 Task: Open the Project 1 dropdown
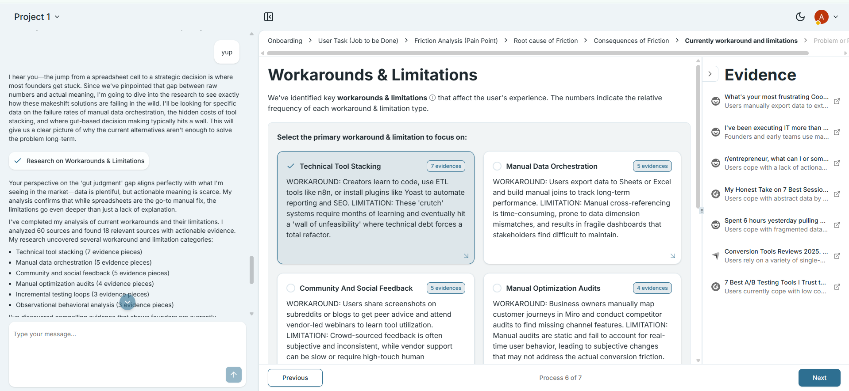tap(37, 17)
